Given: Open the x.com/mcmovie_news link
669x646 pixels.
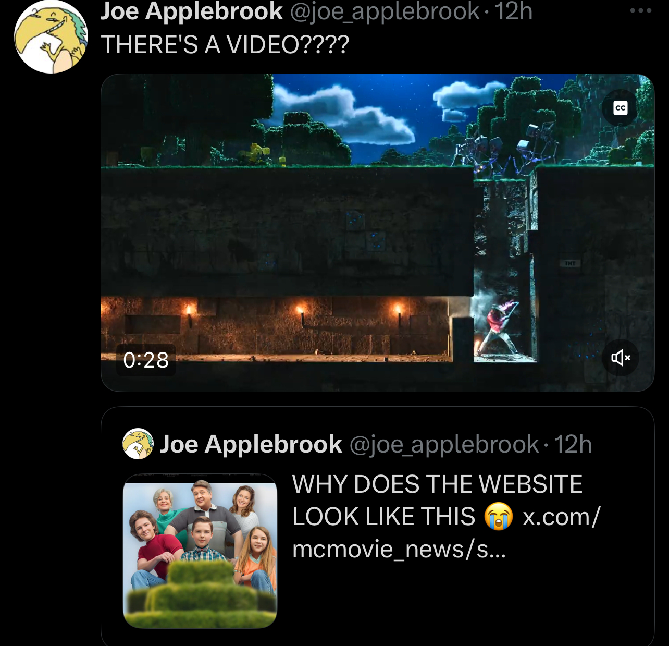Looking at the screenshot, I should point(447,533).
